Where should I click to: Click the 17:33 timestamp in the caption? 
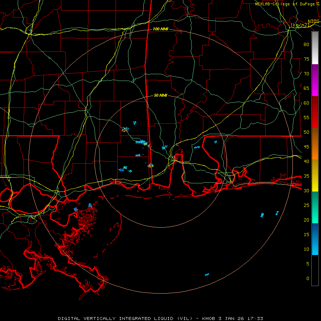[255, 319]
